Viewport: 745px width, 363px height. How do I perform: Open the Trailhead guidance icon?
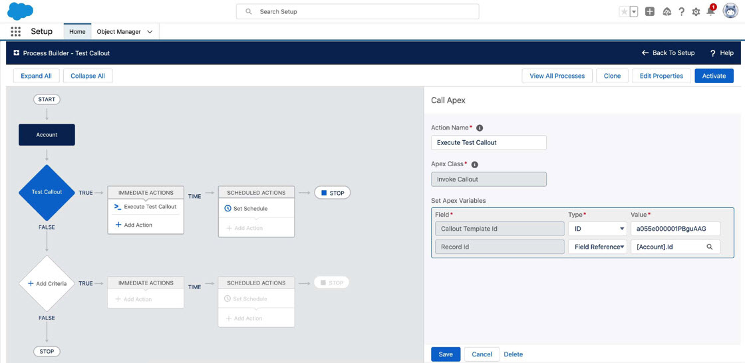[x=666, y=12]
